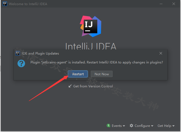Screen dimensions: 181x132
Task: Minimize the Welcome to IntelliJ IDEA window
Action: point(161,4)
